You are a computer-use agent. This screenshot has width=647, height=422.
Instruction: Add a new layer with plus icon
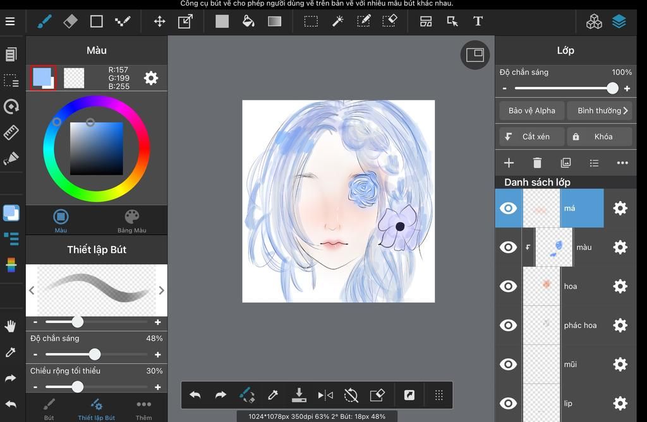[x=509, y=163]
